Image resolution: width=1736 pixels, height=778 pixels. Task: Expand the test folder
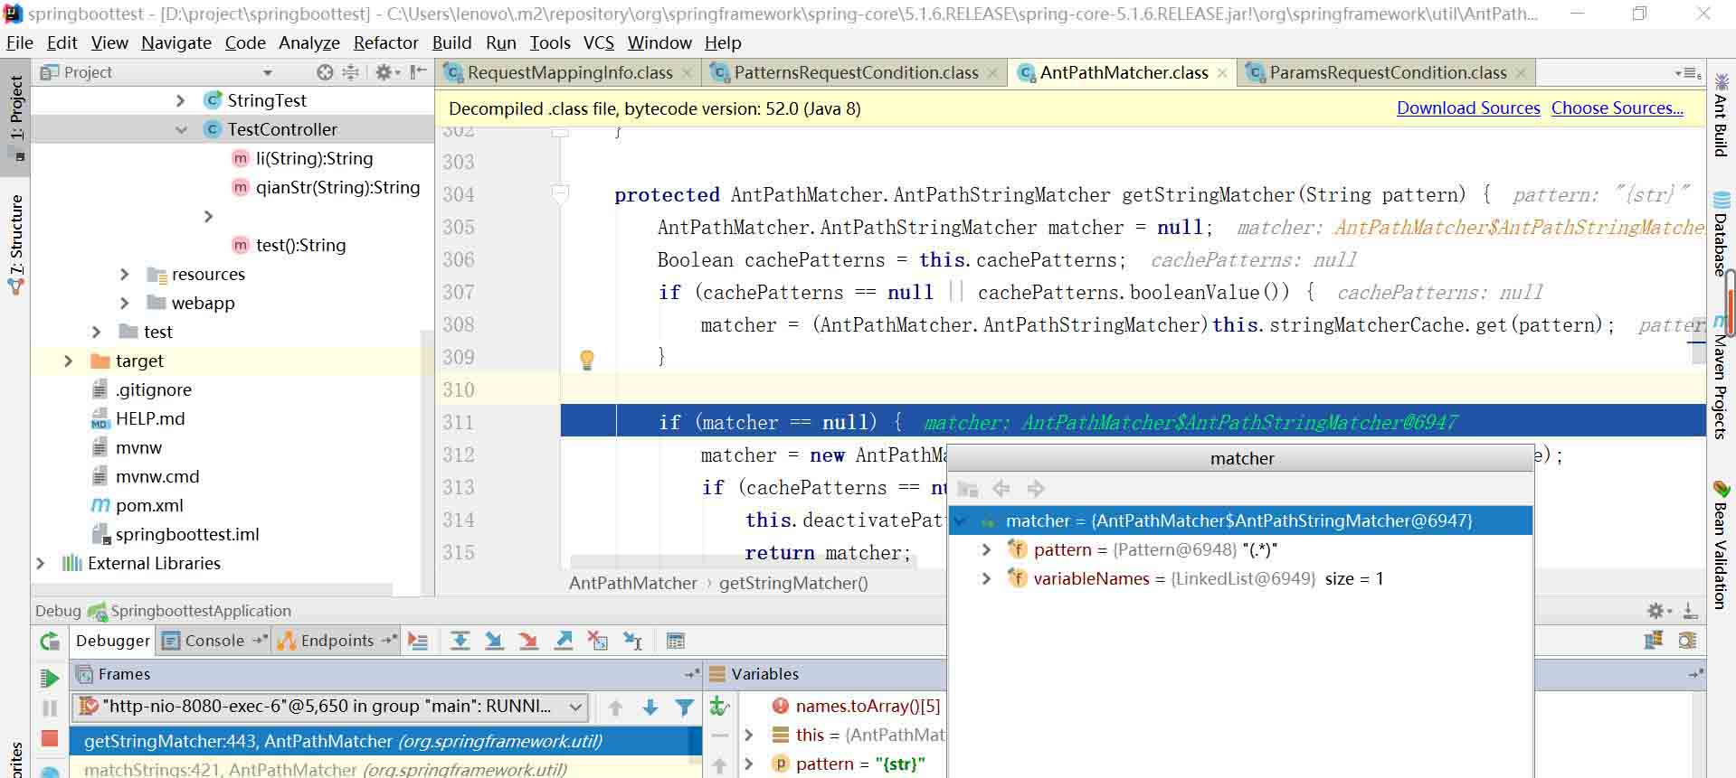tap(96, 332)
